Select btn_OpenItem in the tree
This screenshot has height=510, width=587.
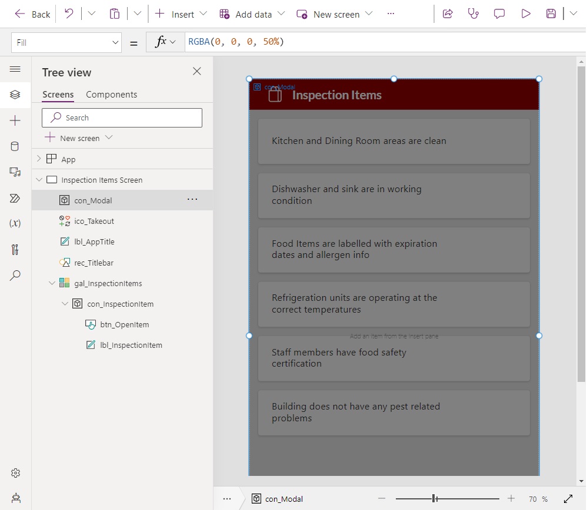coord(124,324)
